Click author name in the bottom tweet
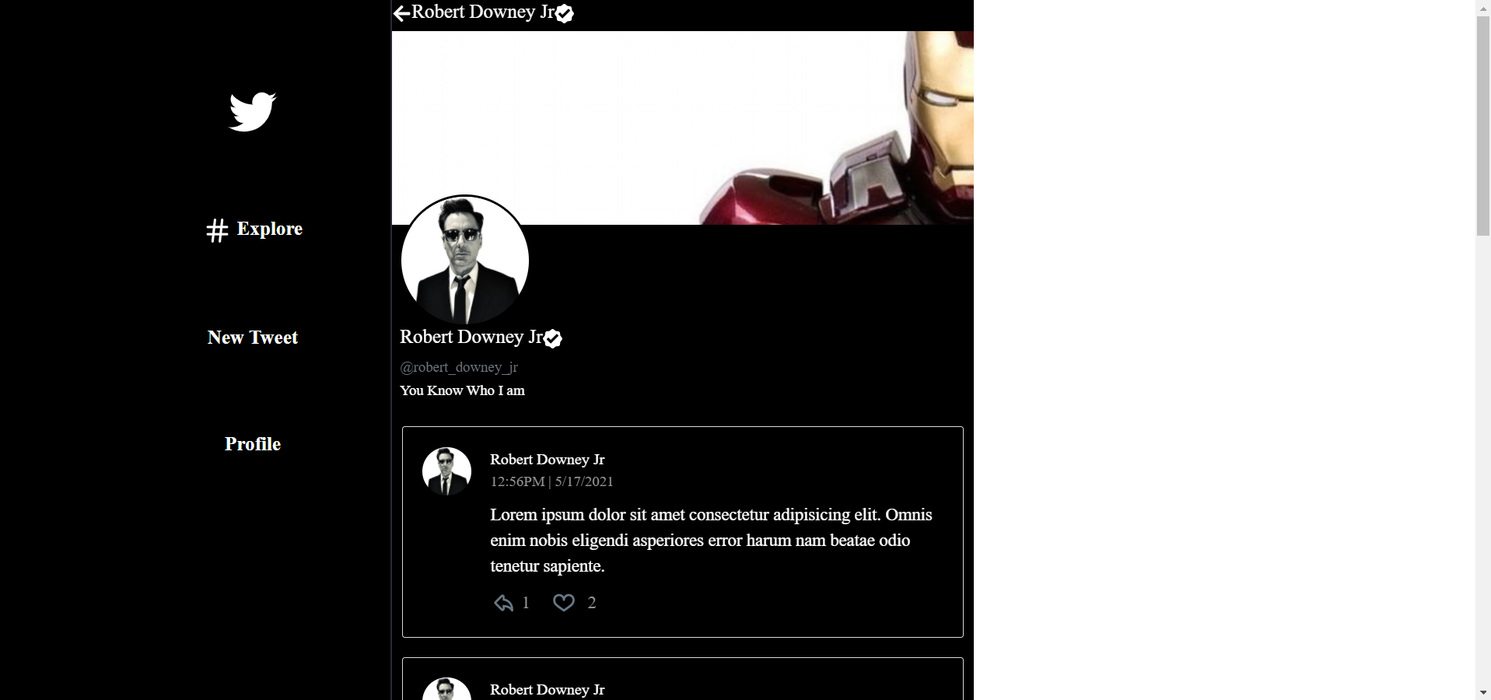This screenshot has width=1491, height=700. point(547,690)
